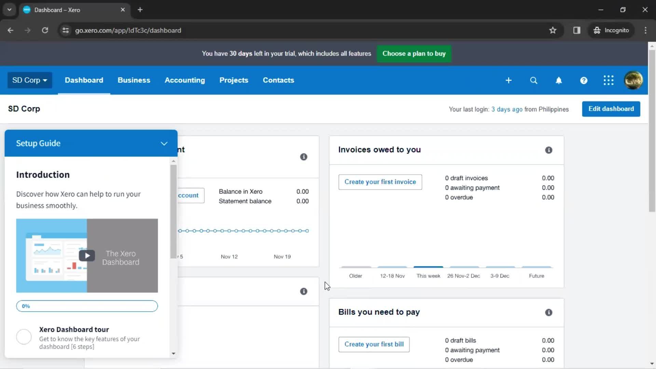View site information icon in address bar
Screen dimensions: 656x369
pos(66,30)
